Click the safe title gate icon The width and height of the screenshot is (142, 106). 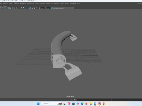[x=4, y=8]
